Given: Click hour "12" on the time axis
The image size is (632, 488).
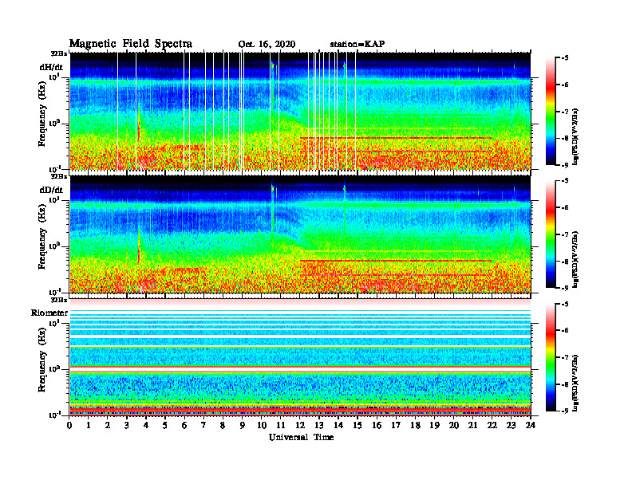Looking at the screenshot, I should click(299, 425).
